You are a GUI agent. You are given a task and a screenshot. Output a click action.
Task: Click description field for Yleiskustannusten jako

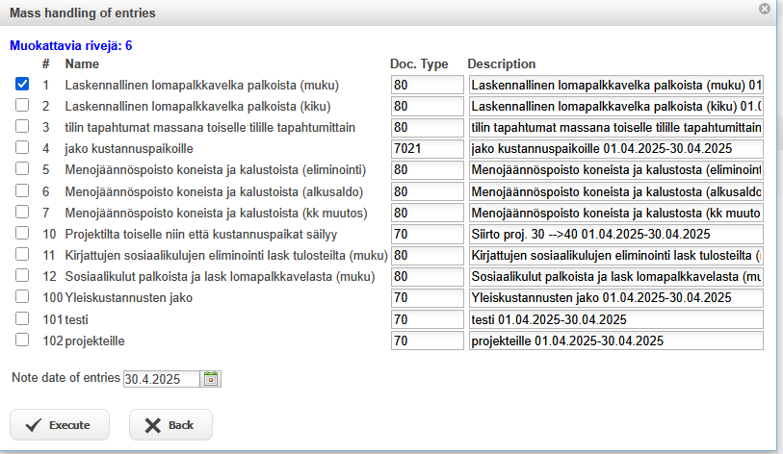[x=615, y=298]
